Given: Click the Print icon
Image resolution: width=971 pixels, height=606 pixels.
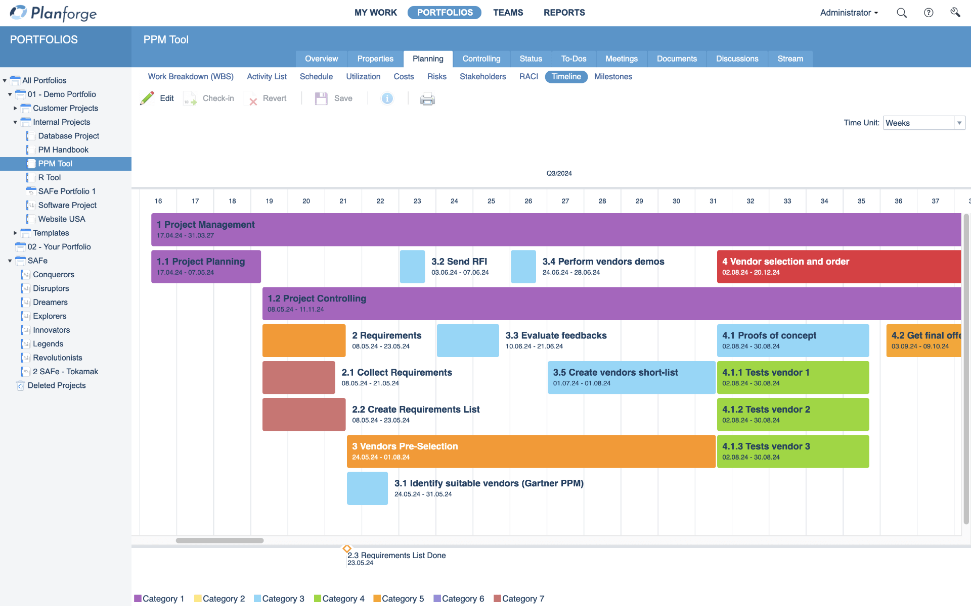Looking at the screenshot, I should [x=426, y=98].
